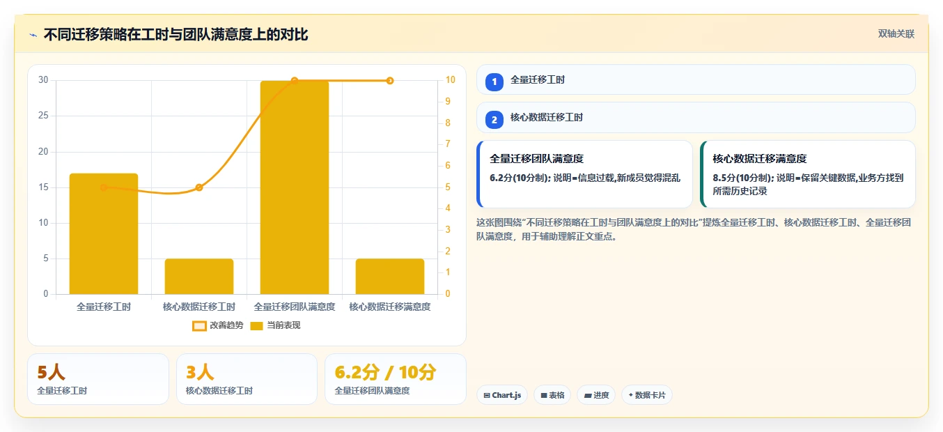
Task: Select the 核心数据迁移满意度 bar in chart
Action: [390, 277]
